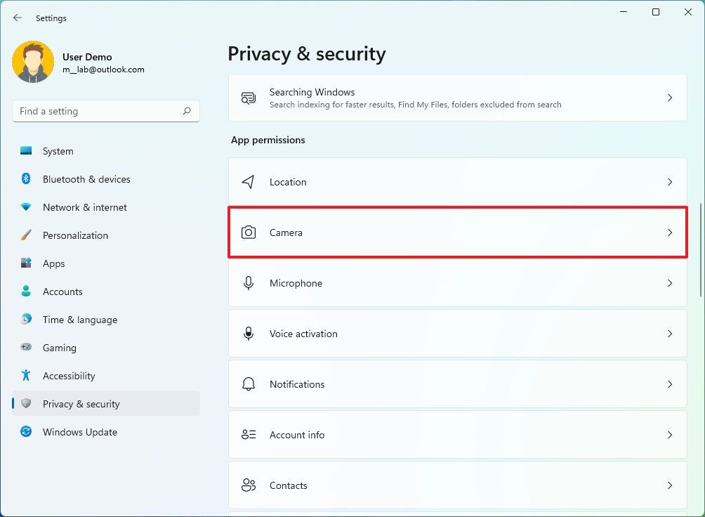Click the Find a setting search box
This screenshot has height=517, width=705.
105,111
